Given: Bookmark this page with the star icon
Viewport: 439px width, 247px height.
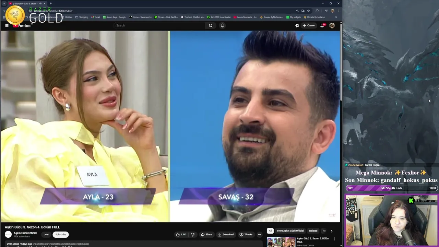Looking at the screenshot, I should tap(308, 11).
